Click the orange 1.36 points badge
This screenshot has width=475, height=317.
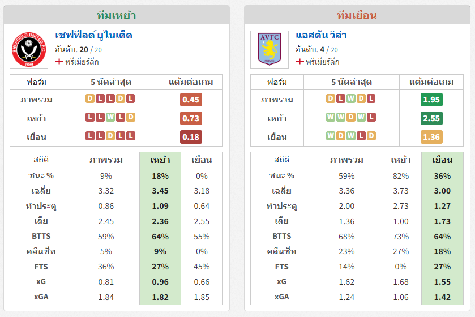click(x=431, y=137)
